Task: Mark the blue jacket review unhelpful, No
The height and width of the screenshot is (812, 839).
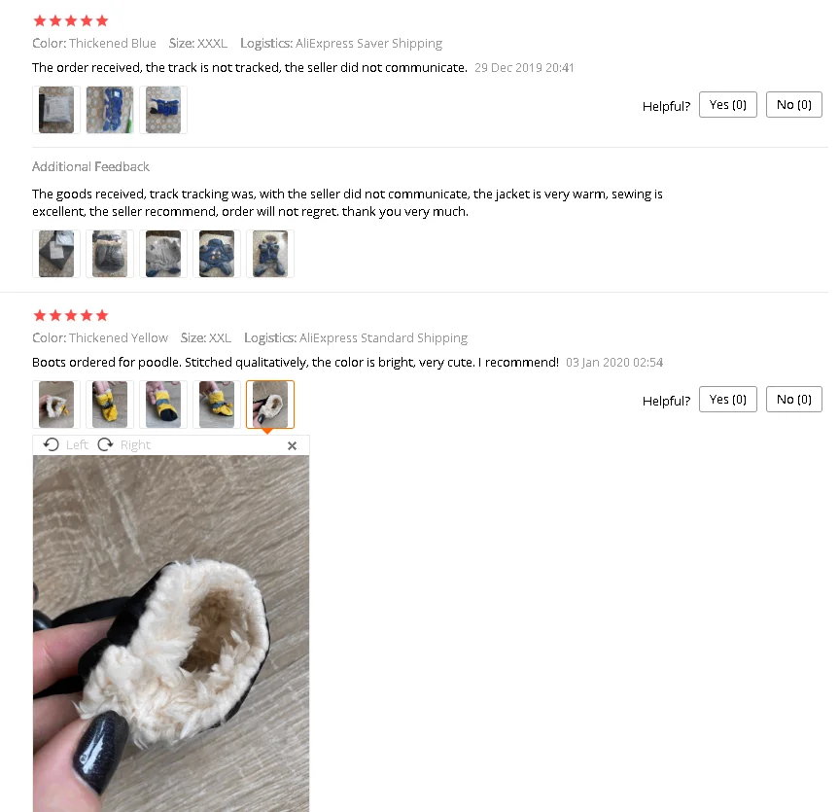Action: pos(794,105)
